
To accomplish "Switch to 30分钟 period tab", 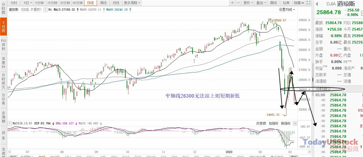I will click(65, 3).
